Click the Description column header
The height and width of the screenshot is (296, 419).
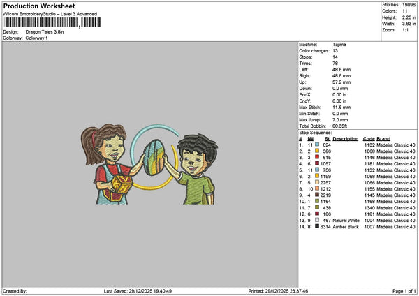pyautogui.click(x=345, y=139)
